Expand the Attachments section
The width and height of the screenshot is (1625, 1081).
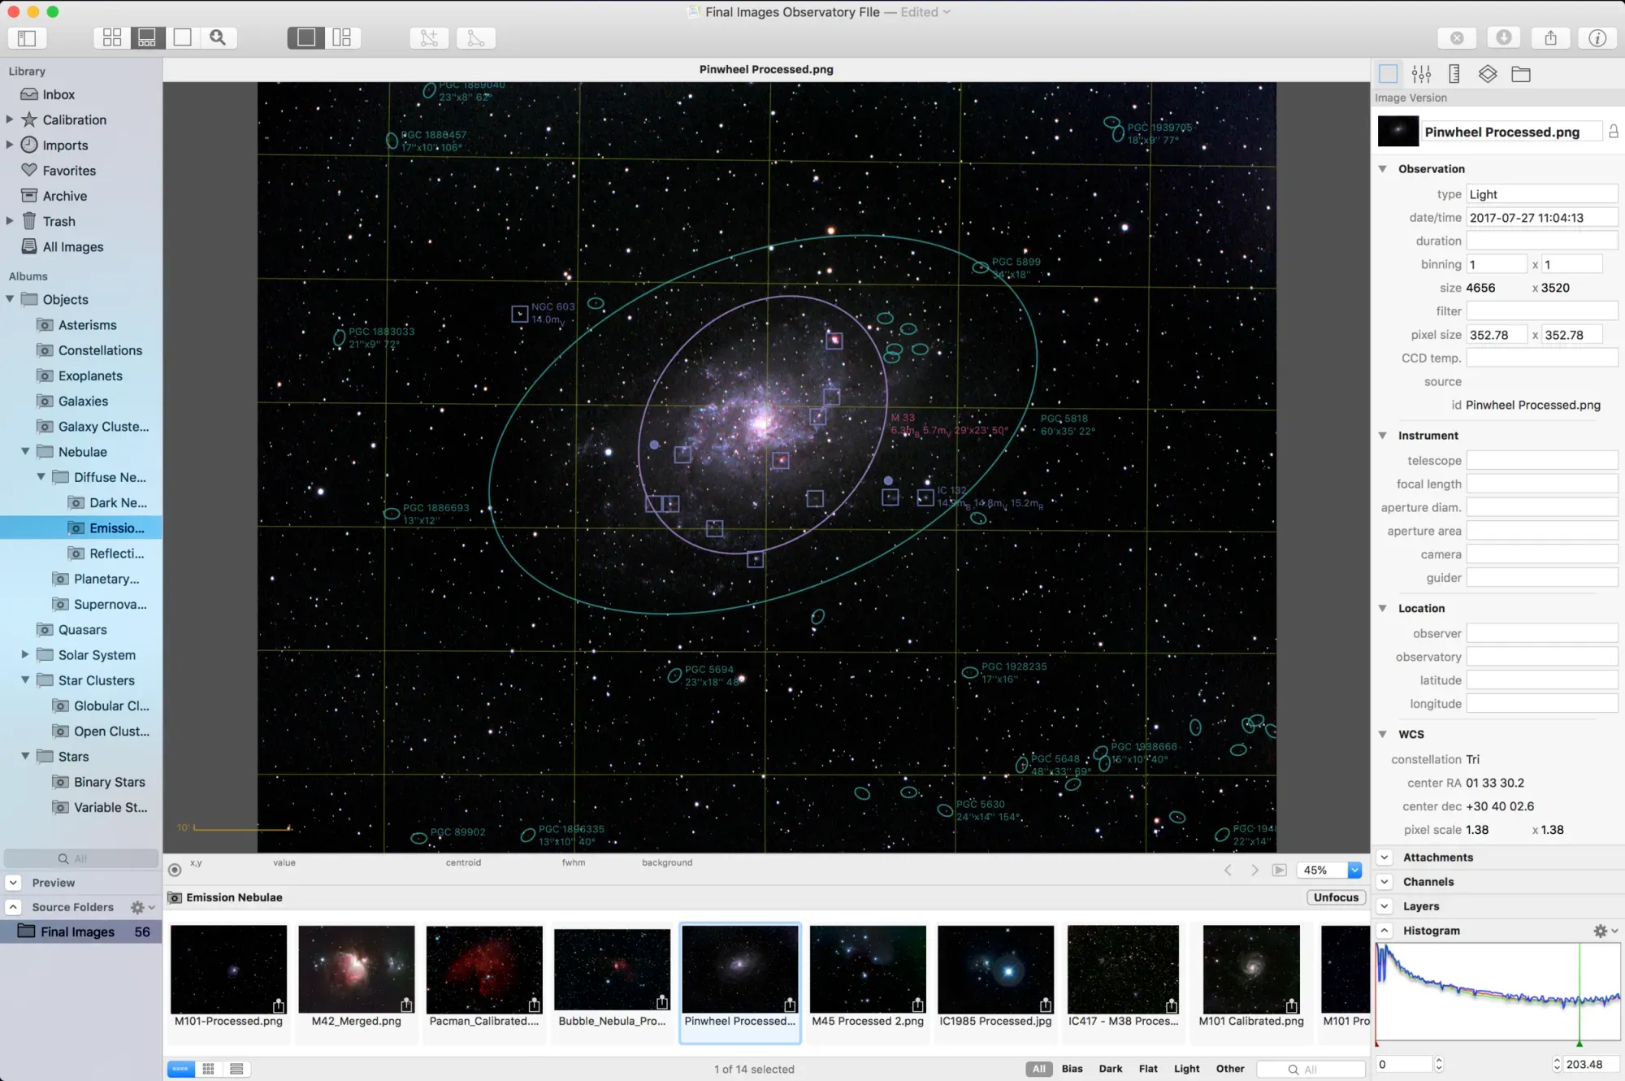(x=1384, y=857)
